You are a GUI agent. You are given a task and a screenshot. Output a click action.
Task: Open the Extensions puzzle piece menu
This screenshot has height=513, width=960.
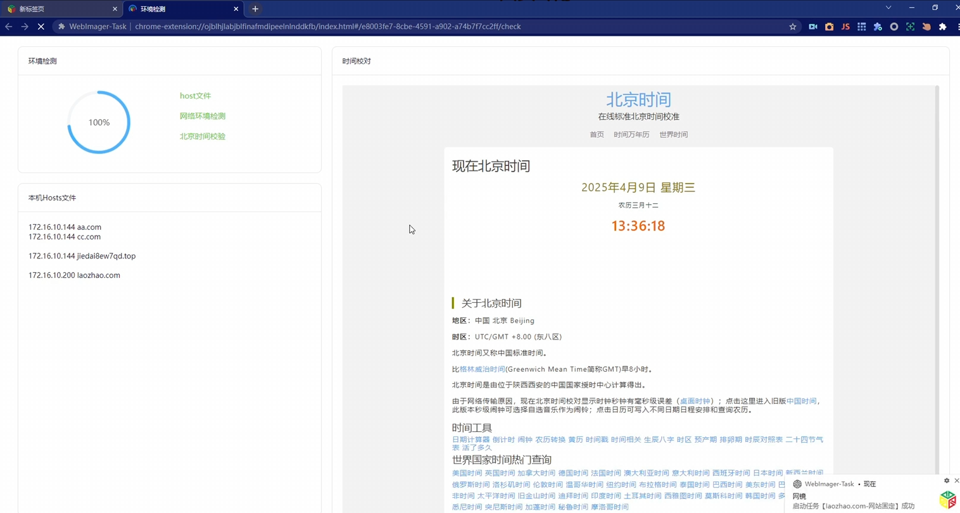(942, 27)
